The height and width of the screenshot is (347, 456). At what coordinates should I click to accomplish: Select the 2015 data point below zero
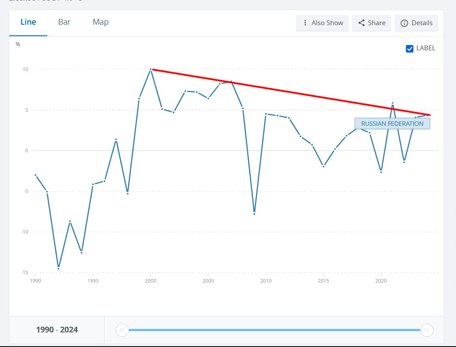[x=324, y=166]
